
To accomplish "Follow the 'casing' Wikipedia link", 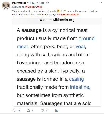I will click(77, 79).
